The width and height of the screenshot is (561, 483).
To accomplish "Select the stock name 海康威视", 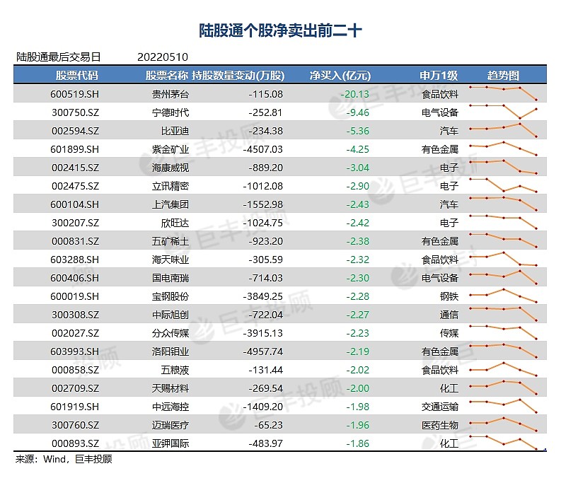I will pos(170,168).
